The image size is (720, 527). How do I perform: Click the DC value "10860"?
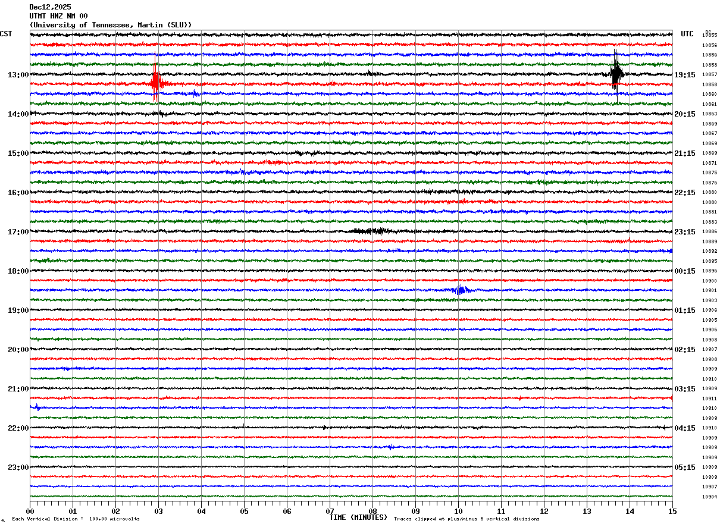pos(709,95)
